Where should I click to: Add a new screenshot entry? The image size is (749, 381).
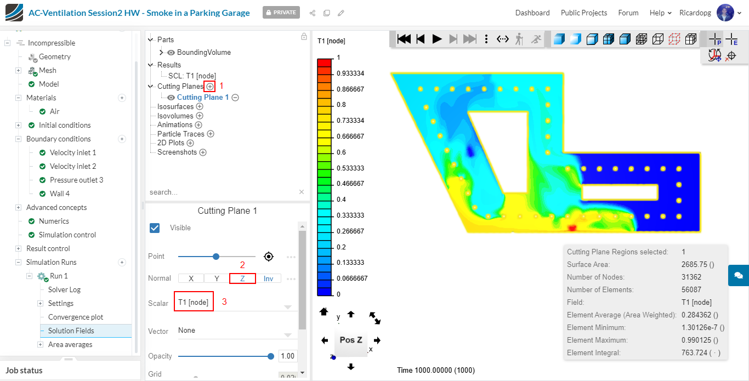coord(203,152)
